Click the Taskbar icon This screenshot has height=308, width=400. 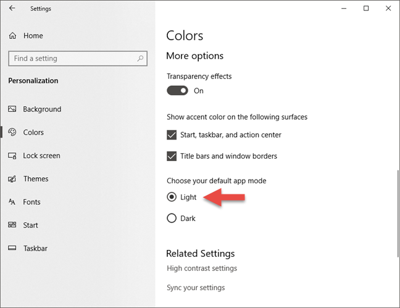(x=12, y=248)
